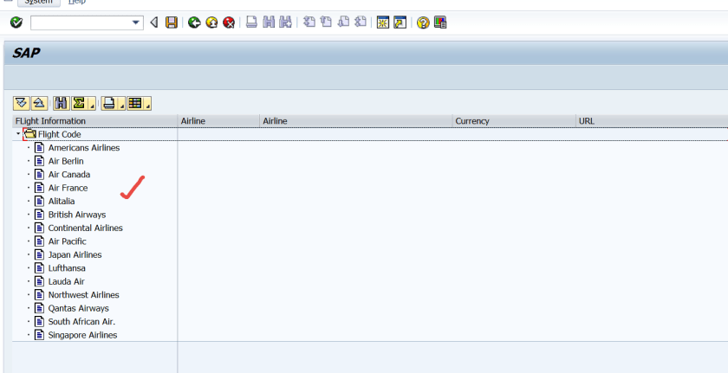Go back using green Back arrow

pyautogui.click(x=194, y=23)
